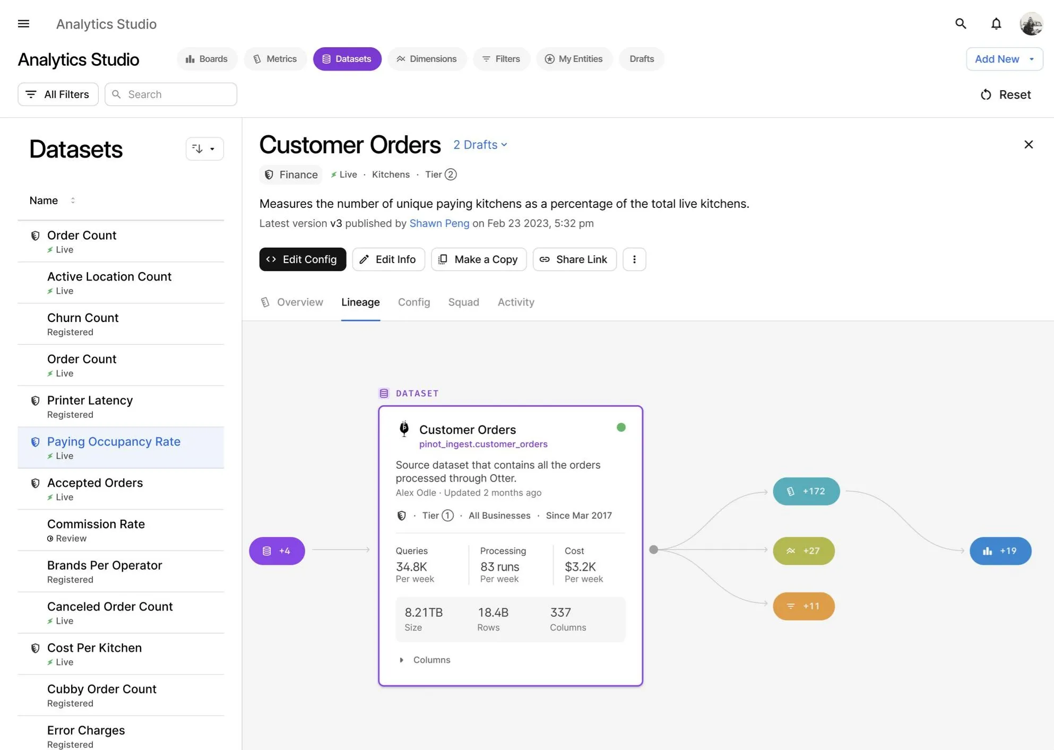Select Canceled Order Count row
This screenshot has height=750, width=1054.
click(x=120, y=613)
